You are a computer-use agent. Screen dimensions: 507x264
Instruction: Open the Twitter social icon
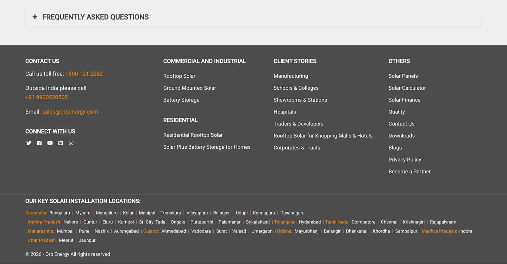coord(29,143)
